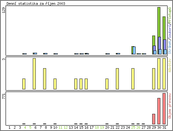Click the day label 6 on the x-axis
The width and height of the screenshot is (173, 131).
(x=35, y=127)
